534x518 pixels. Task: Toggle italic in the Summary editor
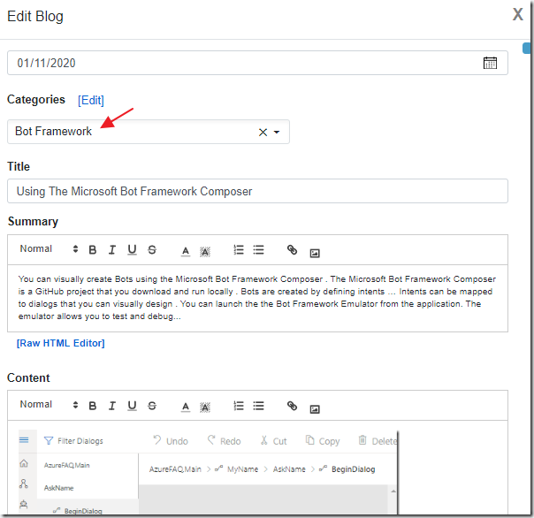point(112,249)
